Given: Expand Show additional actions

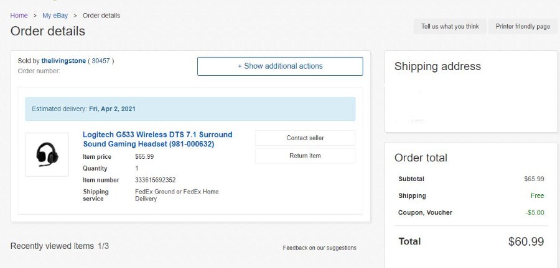Looking at the screenshot, I should coord(280,66).
